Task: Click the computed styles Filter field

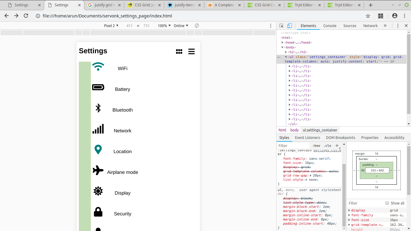Action: tap(366, 203)
